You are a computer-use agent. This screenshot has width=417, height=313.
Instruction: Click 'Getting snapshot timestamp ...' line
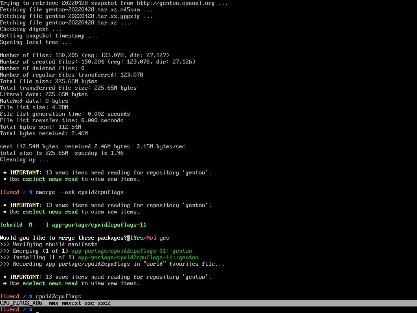(49, 36)
